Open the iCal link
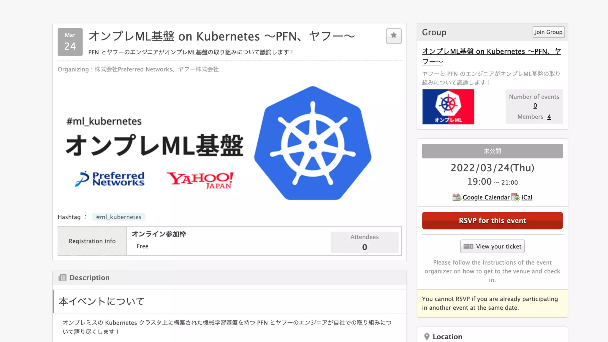This screenshot has height=342, width=608. tap(527, 197)
